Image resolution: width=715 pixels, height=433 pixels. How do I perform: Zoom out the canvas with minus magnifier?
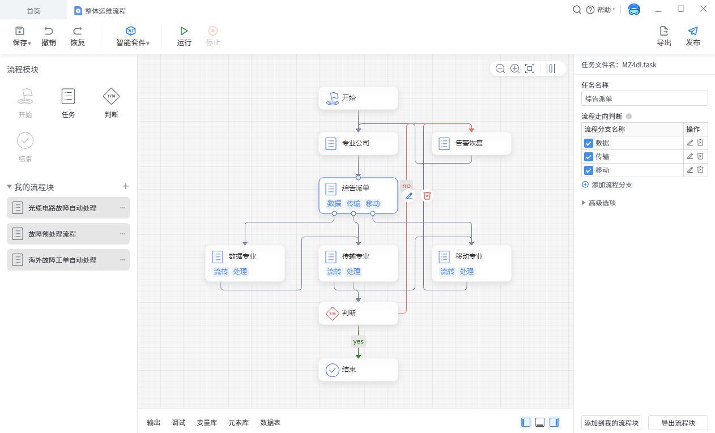(x=500, y=68)
